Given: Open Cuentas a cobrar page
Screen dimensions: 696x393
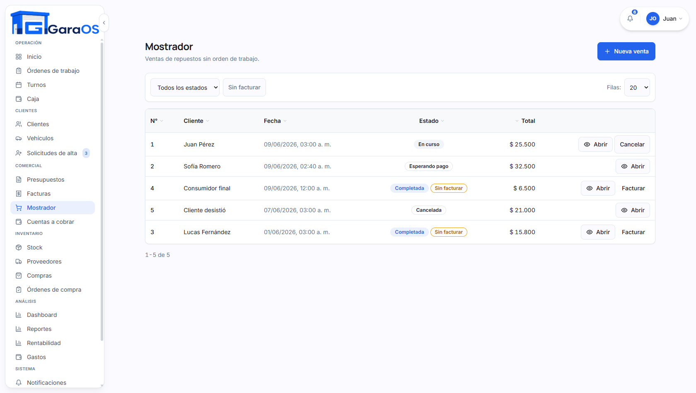Looking at the screenshot, I should [53, 222].
